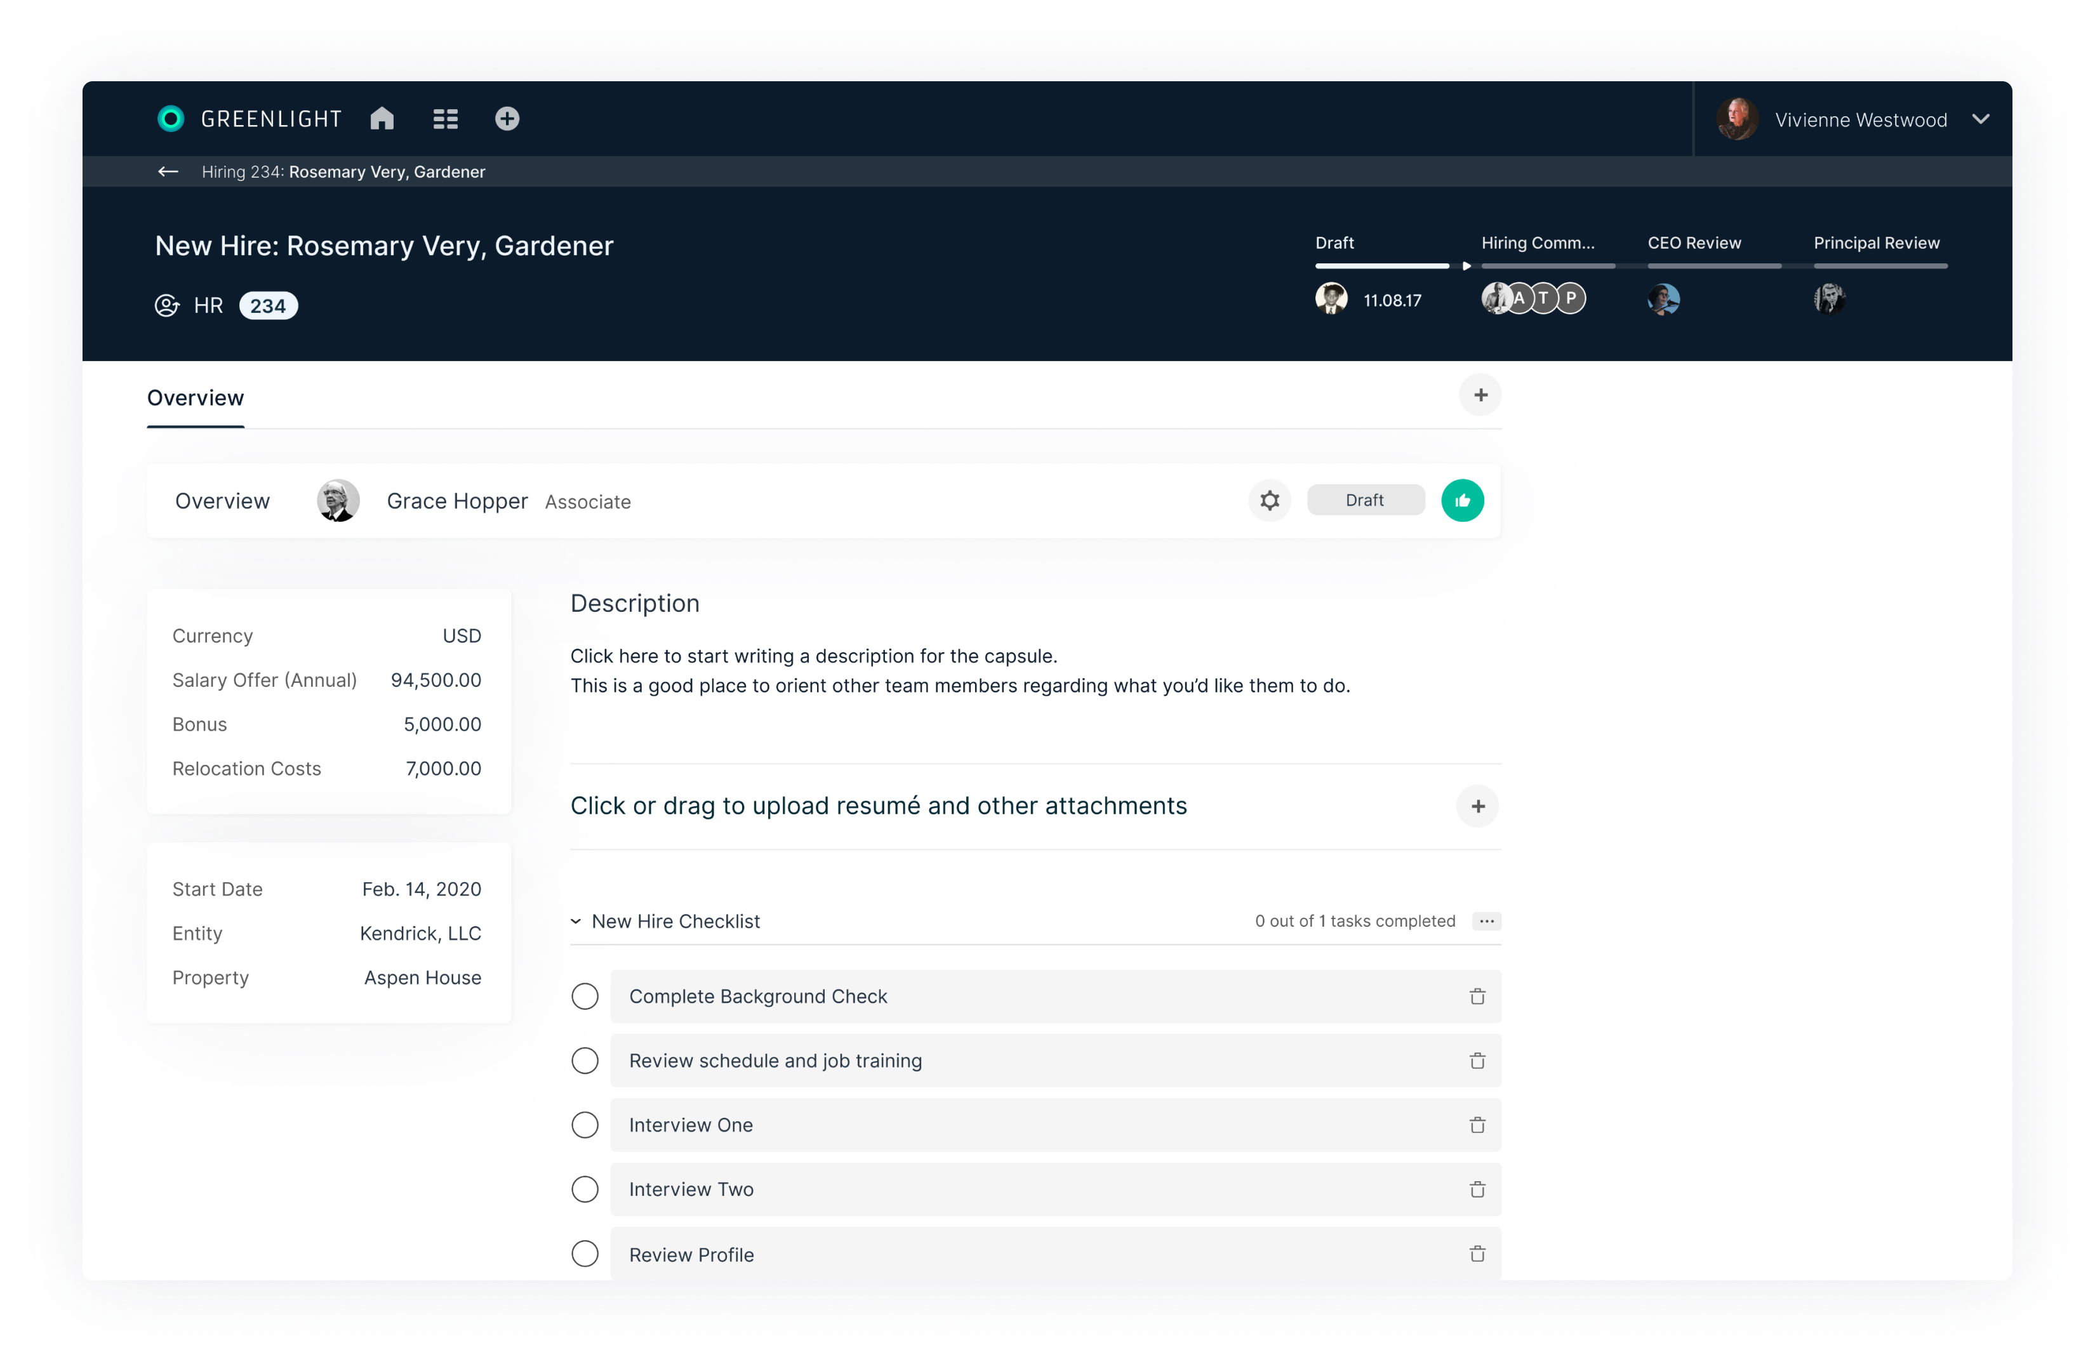Click the Hiring 234 breadcrumb link

pos(343,171)
